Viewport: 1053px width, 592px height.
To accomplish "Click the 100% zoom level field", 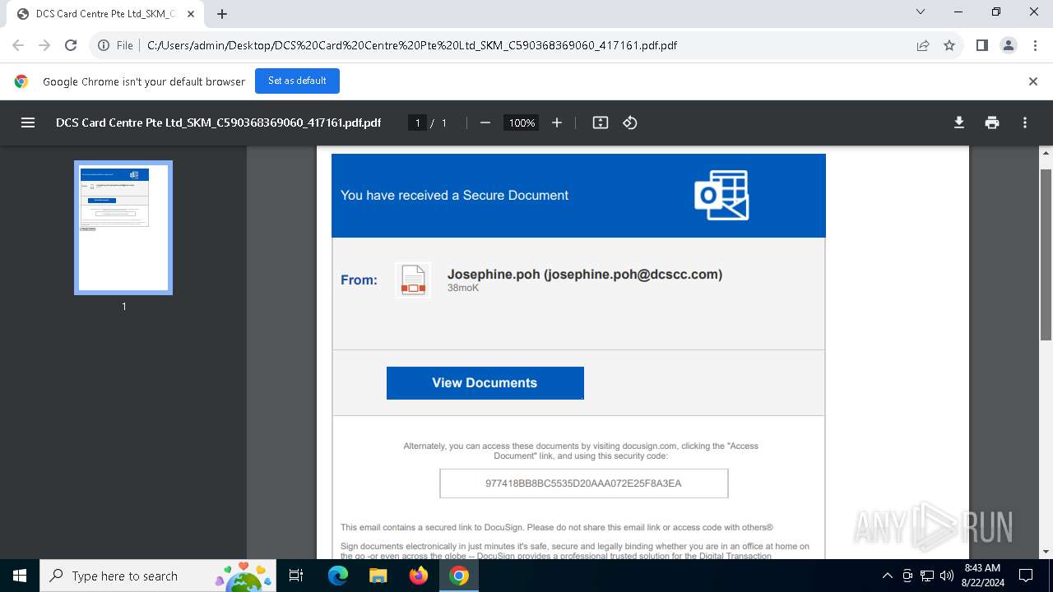I will [x=522, y=123].
